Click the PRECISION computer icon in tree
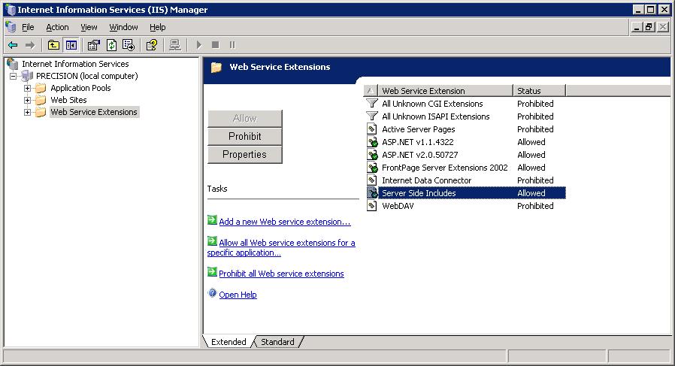Viewport: 675px width, 366px height. [x=27, y=76]
